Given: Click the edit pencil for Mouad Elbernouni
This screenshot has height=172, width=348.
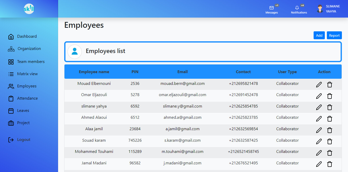Looking at the screenshot, I should [x=319, y=85].
